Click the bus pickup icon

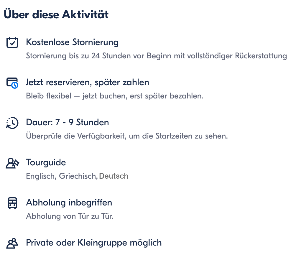pyautogui.click(x=12, y=203)
